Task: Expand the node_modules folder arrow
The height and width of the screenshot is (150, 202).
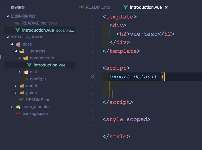Action: click(12, 107)
